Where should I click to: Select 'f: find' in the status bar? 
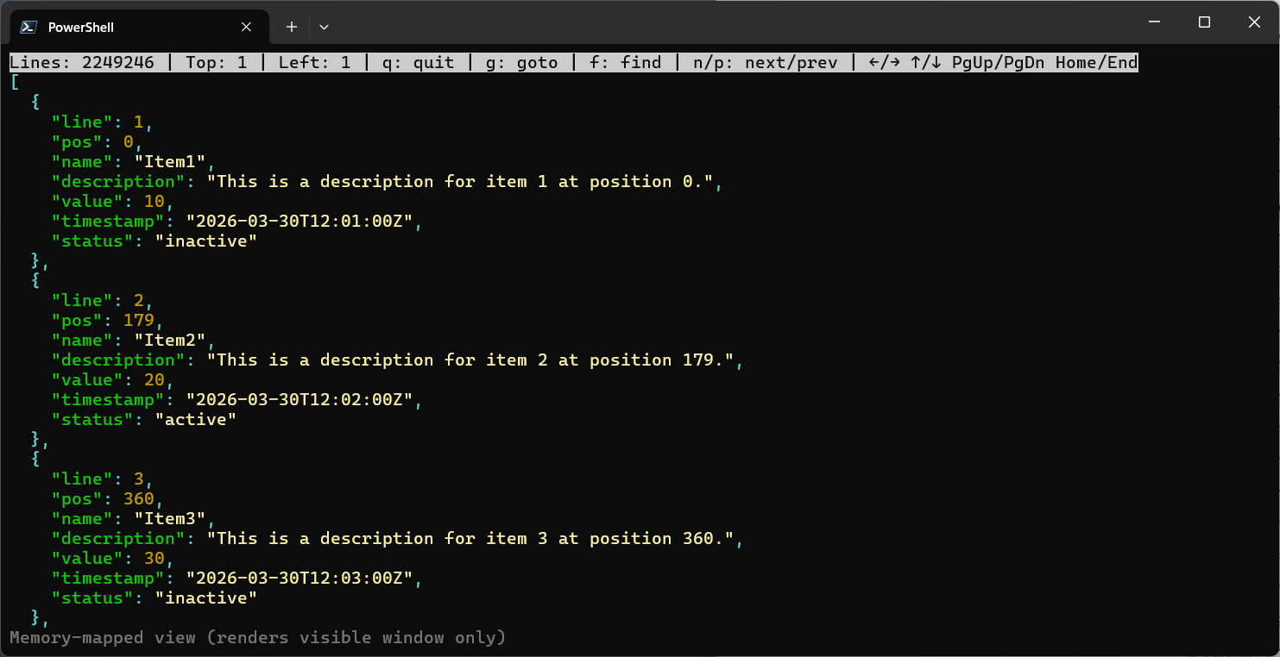pyautogui.click(x=625, y=61)
